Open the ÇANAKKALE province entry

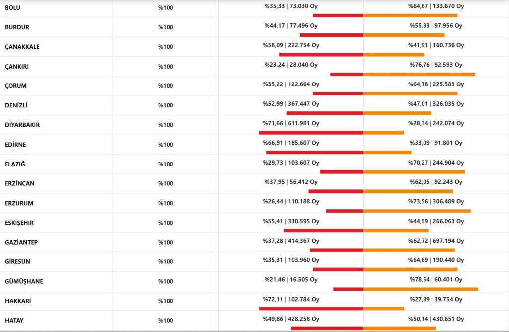point(22,47)
